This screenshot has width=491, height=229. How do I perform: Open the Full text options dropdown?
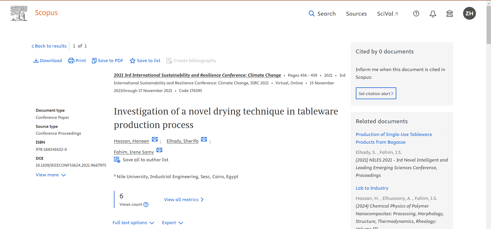click(133, 223)
